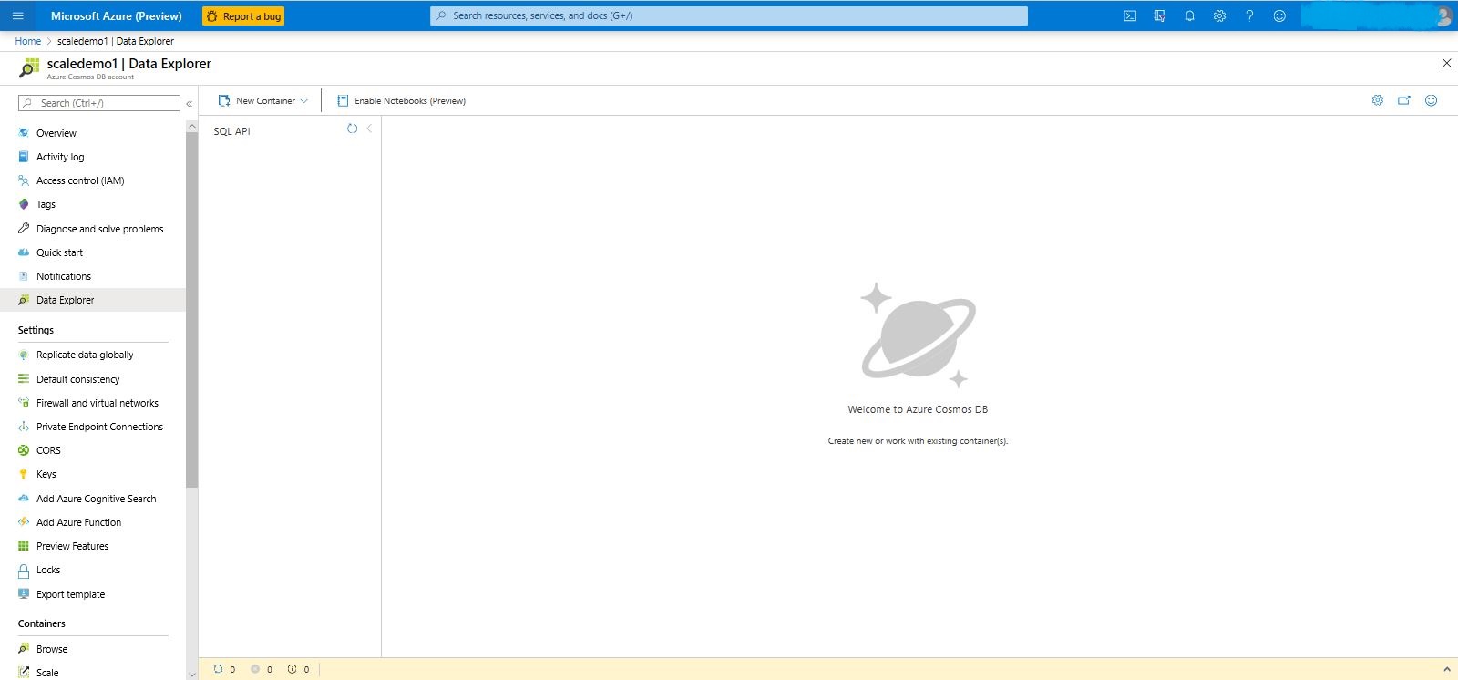The image size is (1458, 680).
Task: Click the error count status icon
Action: (255, 669)
